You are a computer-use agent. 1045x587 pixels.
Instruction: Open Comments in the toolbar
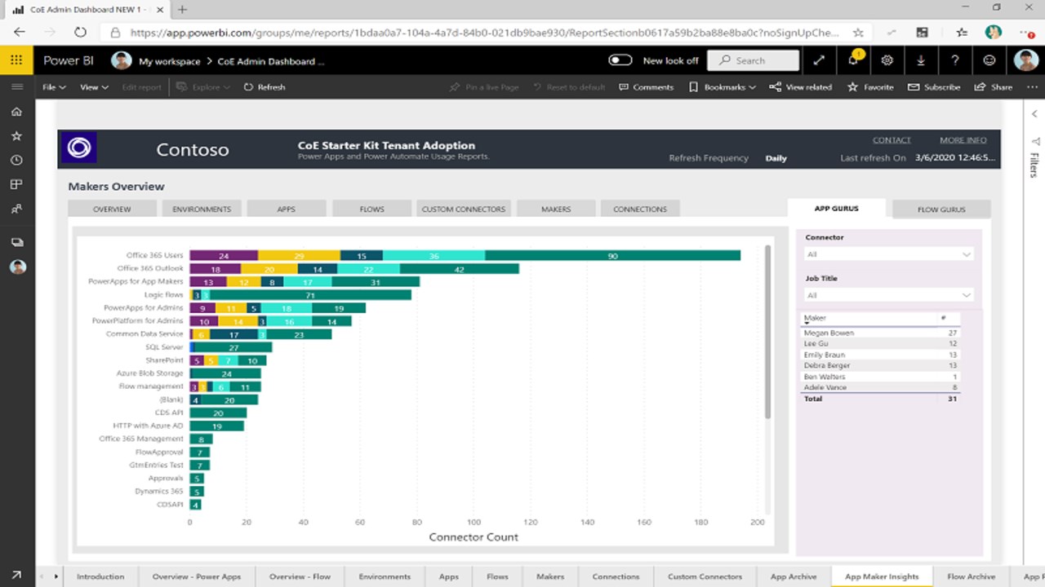(646, 86)
